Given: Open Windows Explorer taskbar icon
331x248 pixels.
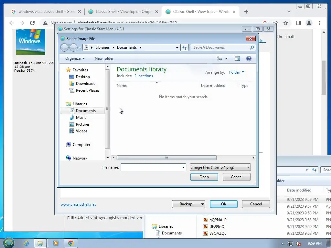Looking at the screenshot, I should [x=40, y=243].
